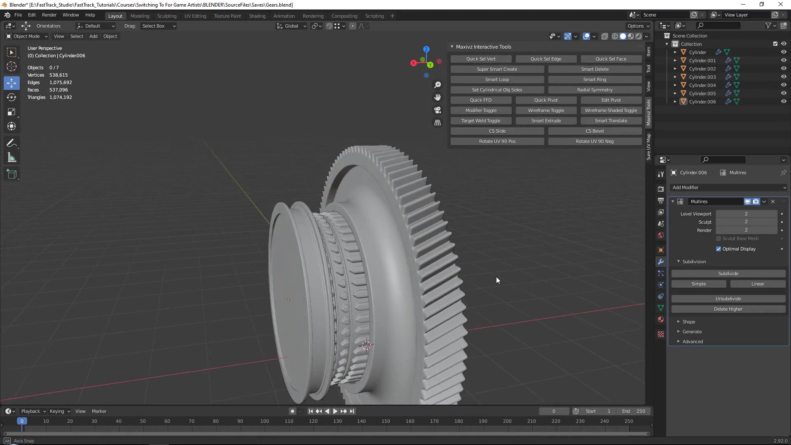Screen dimensions: 791x445
Task: Adjust the Render level value slider
Action: click(x=746, y=230)
